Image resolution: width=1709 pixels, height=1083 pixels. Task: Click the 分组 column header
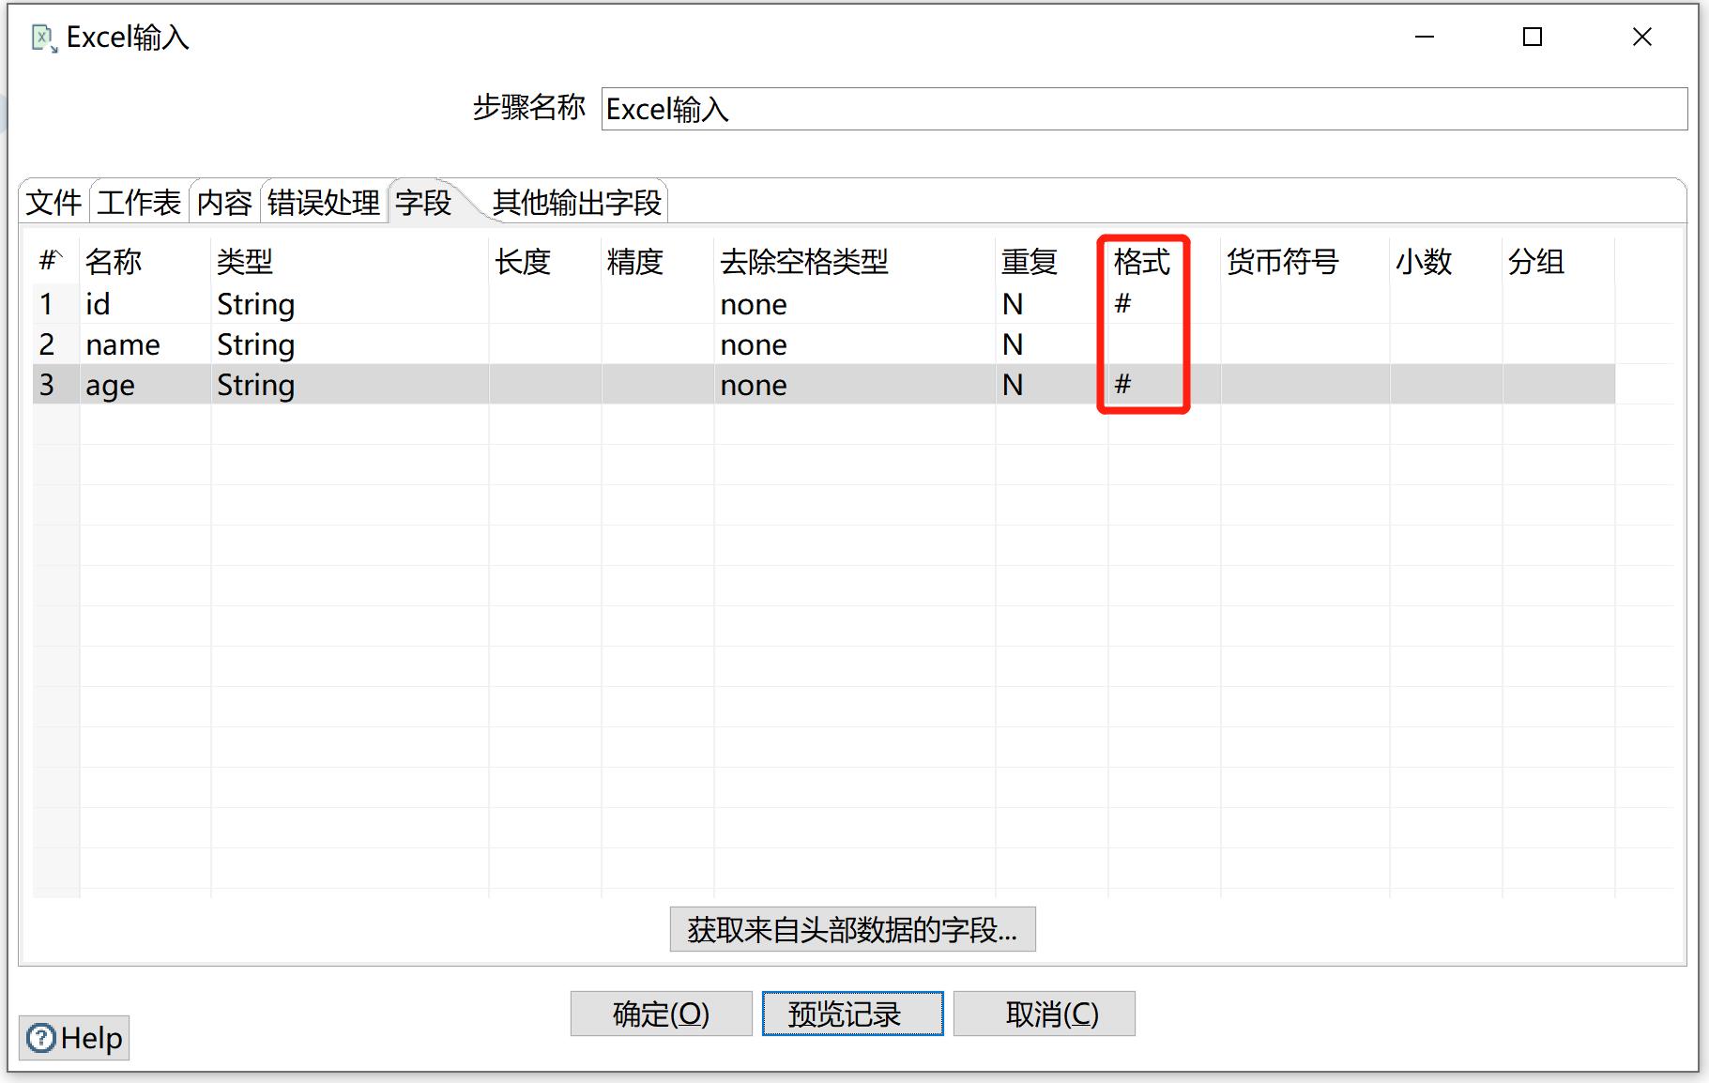1558,261
